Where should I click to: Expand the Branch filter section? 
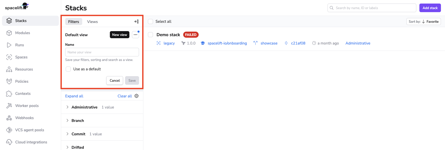(x=78, y=121)
